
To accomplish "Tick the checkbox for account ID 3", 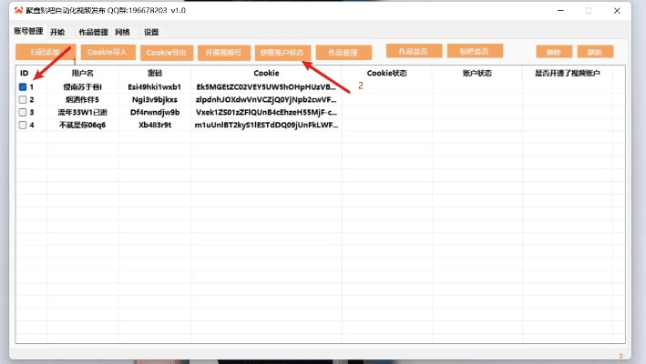I will coord(23,113).
